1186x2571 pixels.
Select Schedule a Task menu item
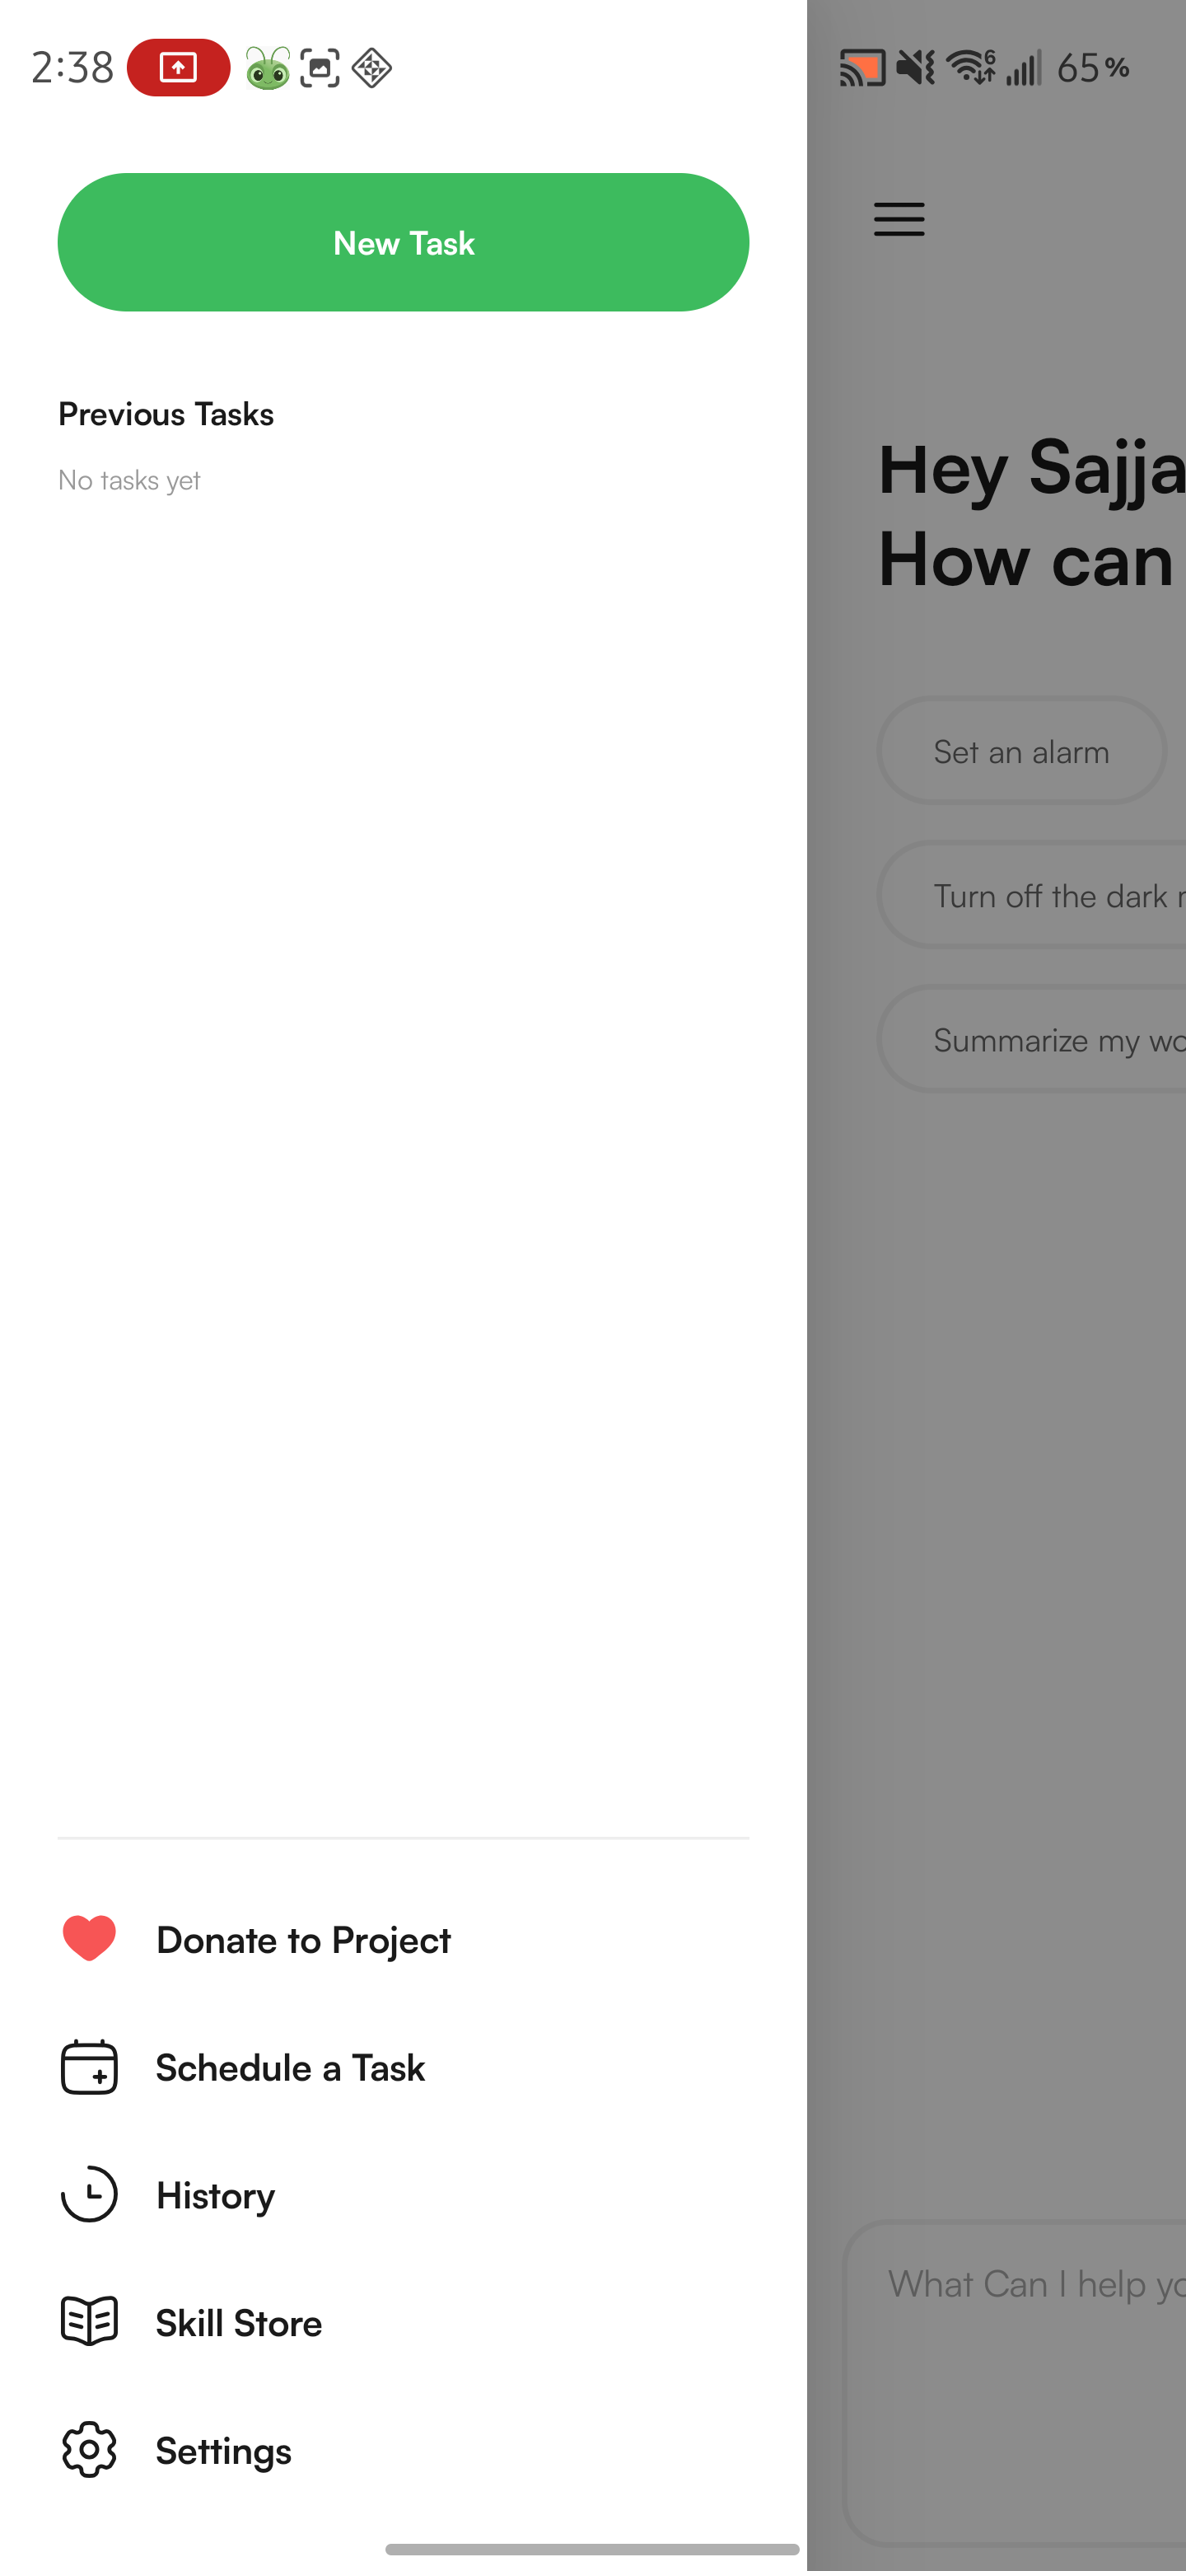(x=290, y=2068)
